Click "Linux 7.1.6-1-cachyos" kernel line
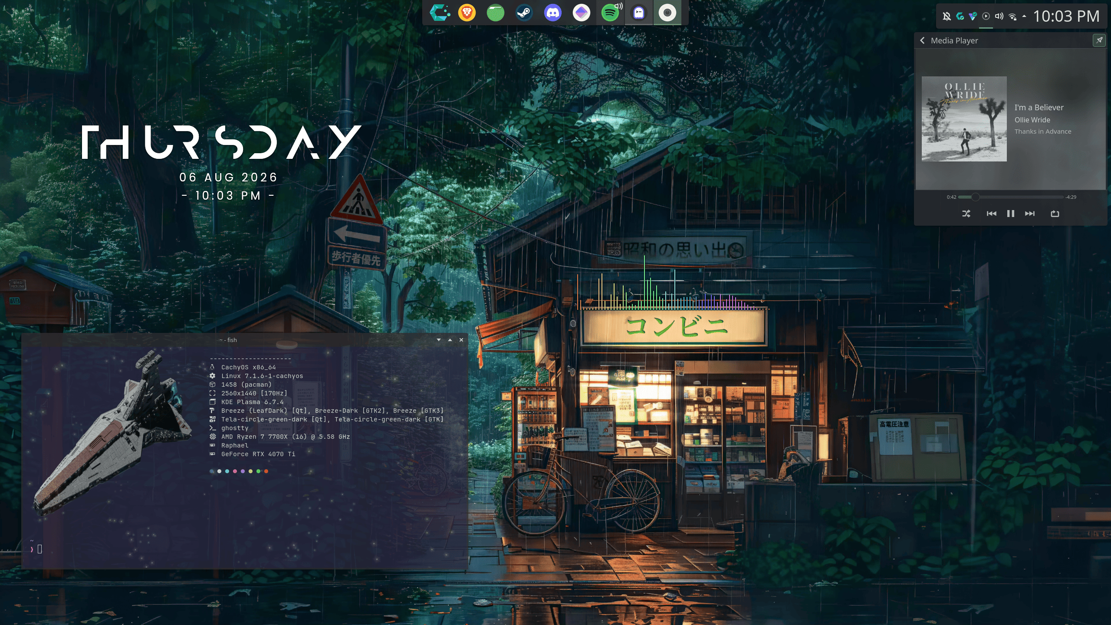The width and height of the screenshot is (1111, 625). click(262, 376)
